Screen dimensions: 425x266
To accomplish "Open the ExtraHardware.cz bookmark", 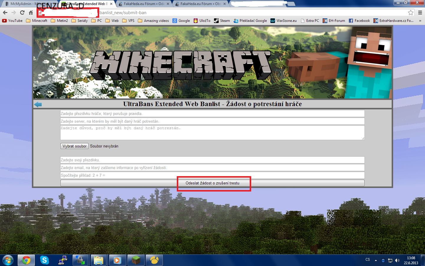I will [x=393, y=21].
